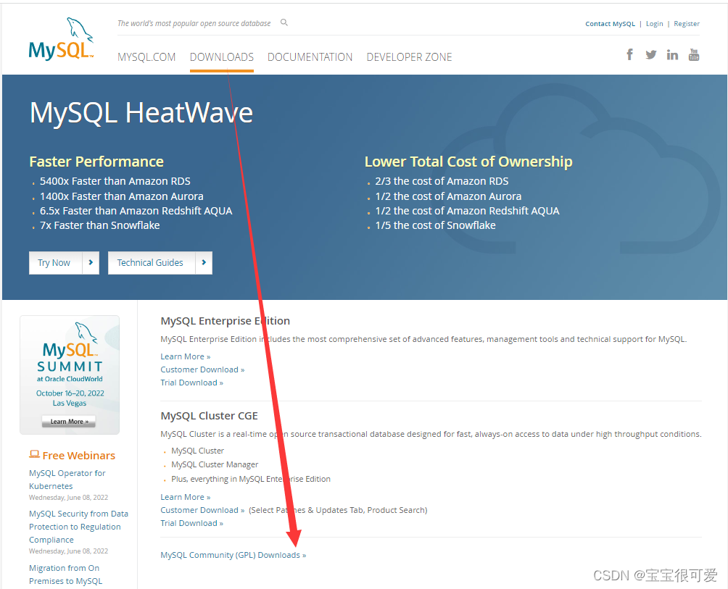The width and height of the screenshot is (728, 589).
Task: Click the Free Webinars laptop icon
Action: [x=34, y=454]
